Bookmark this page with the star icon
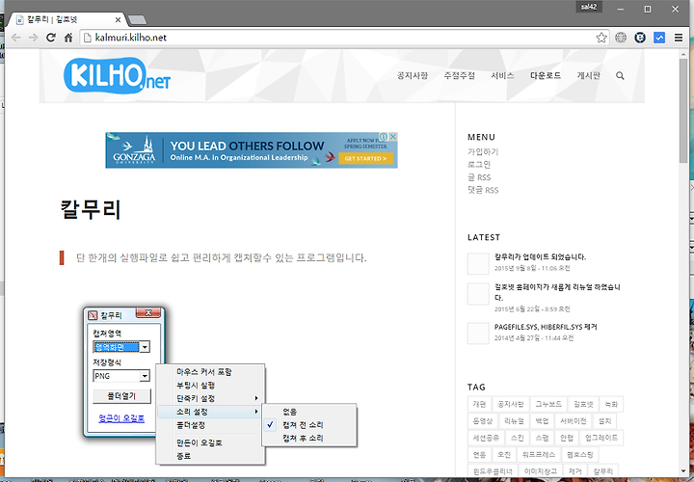Screen dimensions: 694x482 (601, 38)
